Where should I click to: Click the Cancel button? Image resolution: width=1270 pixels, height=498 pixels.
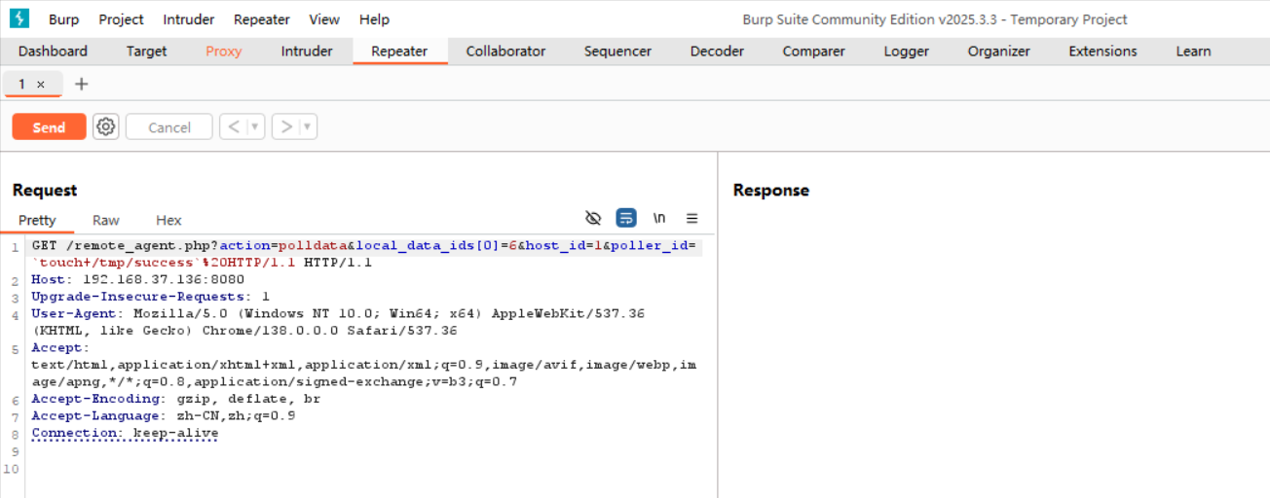click(169, 127)
